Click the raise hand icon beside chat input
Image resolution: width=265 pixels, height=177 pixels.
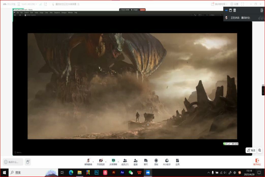click(x=28, y=162)
